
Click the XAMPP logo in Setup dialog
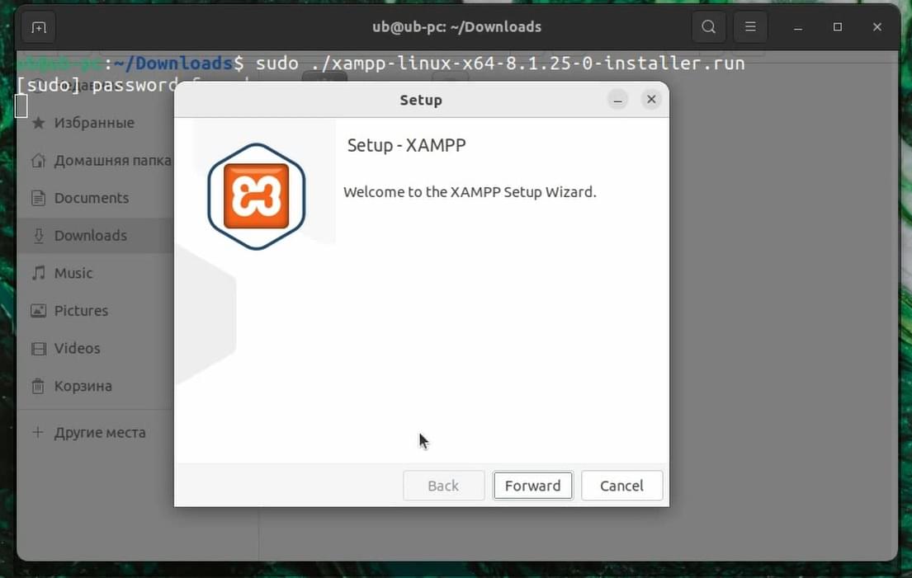click(257, 196)
